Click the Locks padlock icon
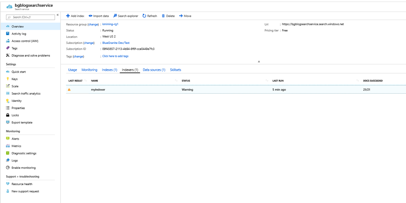The image size is (406, 203). [8, 115]
